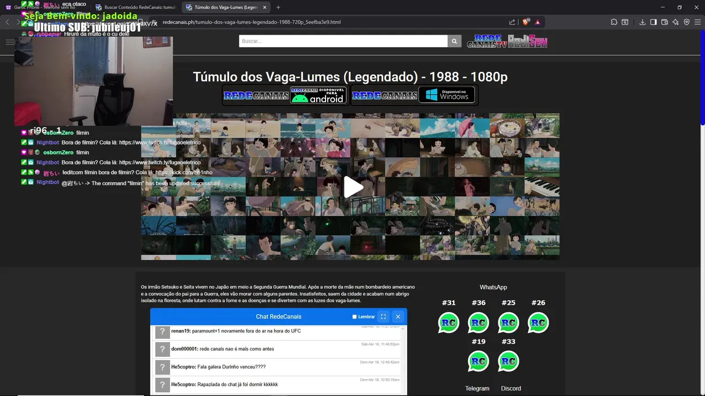Play the Túmulo dos Vaga-Lumes video
The image size is (705, 396).
click(x=354, y=187)
